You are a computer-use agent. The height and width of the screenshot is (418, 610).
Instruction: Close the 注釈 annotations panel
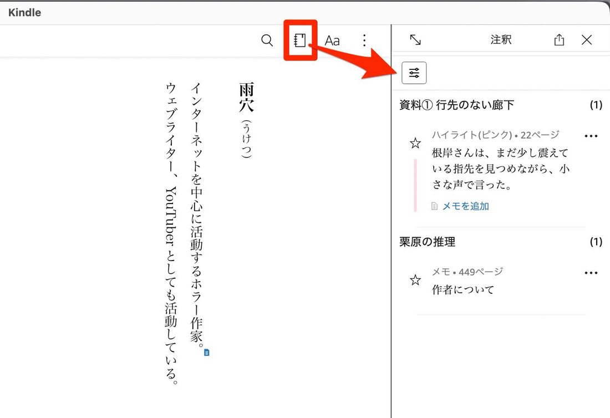point(586,40)
